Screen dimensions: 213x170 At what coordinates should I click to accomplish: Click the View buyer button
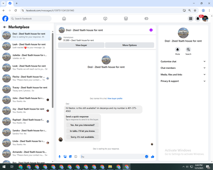pyautogui.click(x=81, y=45)
